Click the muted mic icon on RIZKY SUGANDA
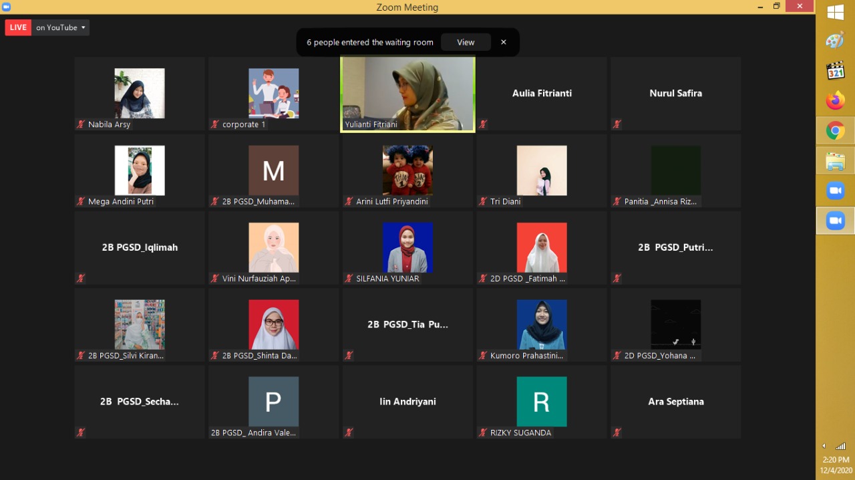Viewport: 855px width, 480px height. (x=483, y=433)
